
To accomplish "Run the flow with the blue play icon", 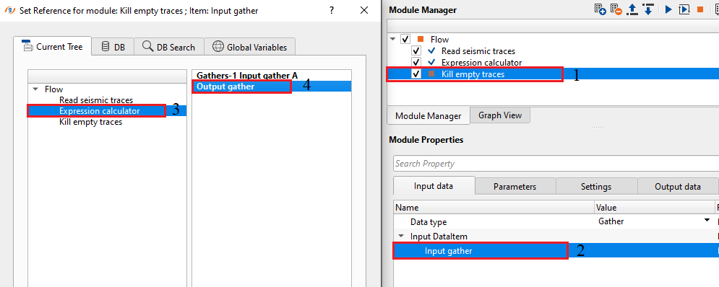I will coord(668,9).
